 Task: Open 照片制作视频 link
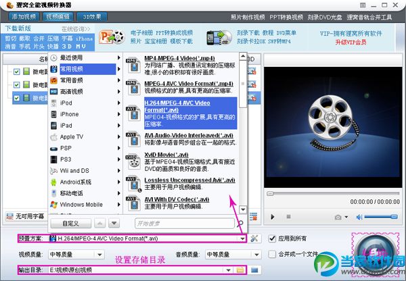point(248,18)
